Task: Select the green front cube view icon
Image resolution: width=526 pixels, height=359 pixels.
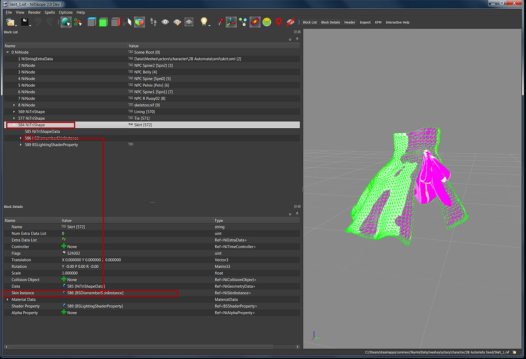Action: [103, 22]
